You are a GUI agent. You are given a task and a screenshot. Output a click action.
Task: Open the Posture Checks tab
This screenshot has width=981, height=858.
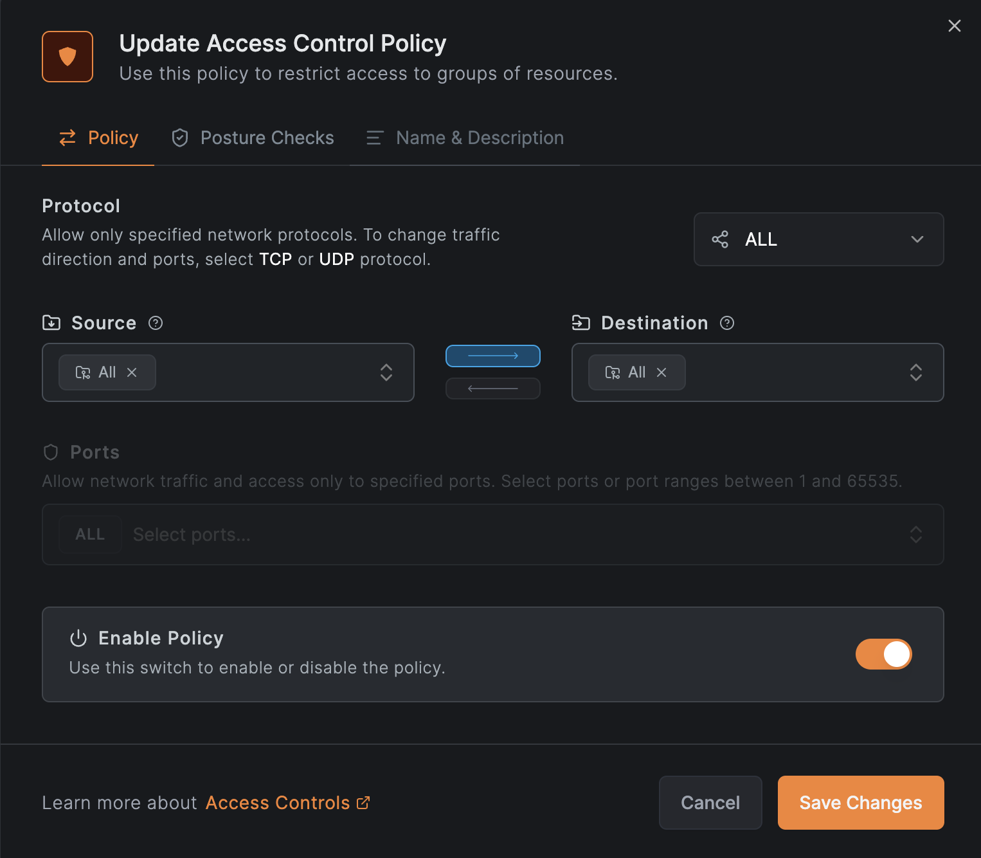252,138
